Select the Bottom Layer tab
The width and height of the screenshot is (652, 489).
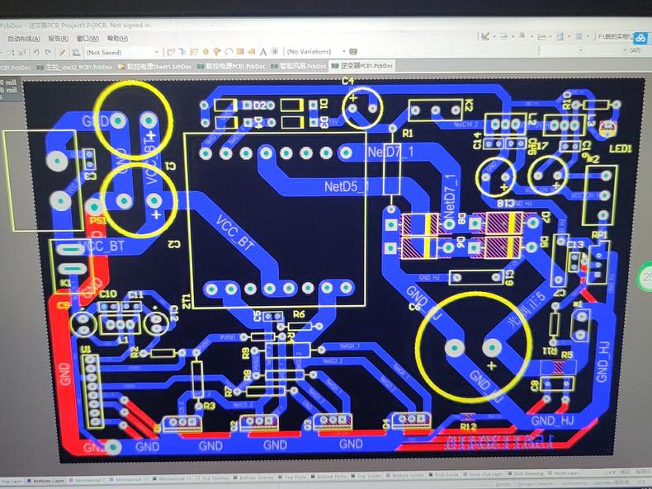[x=45, y=481]
